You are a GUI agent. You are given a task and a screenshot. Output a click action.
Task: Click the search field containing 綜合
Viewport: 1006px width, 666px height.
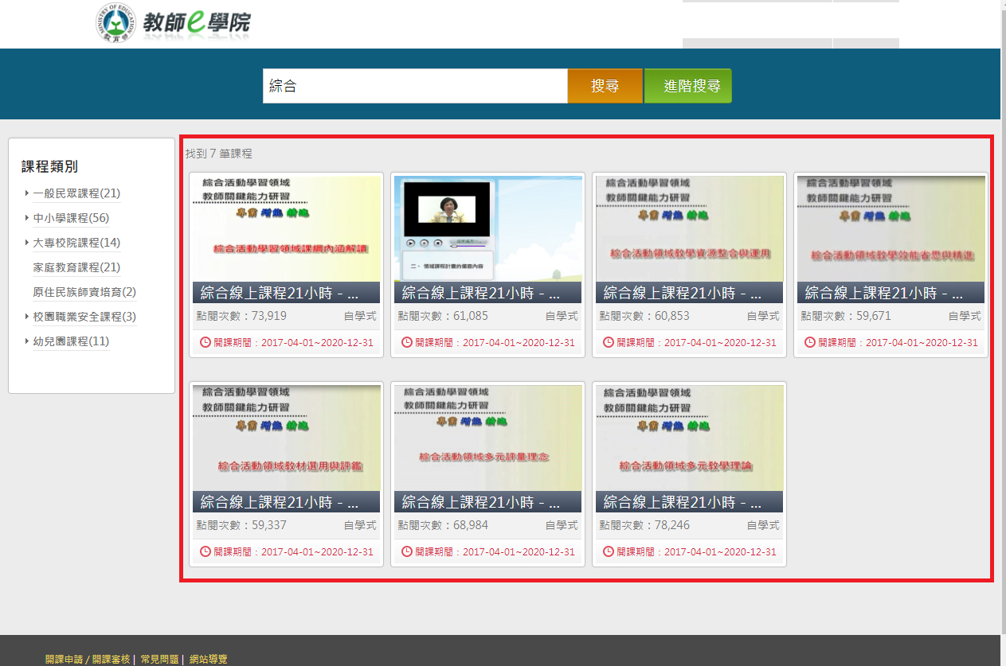414,86
